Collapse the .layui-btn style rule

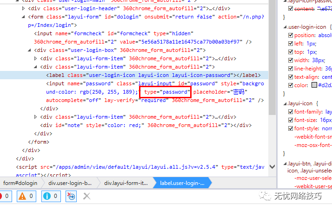point(285,164)
